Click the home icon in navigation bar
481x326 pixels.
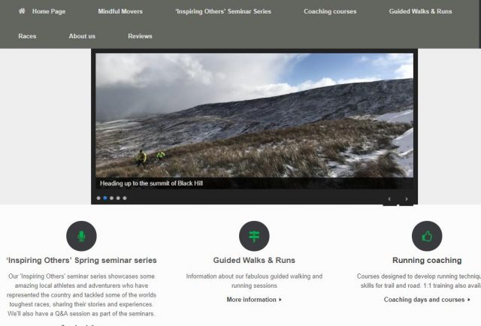pos(22,11)
